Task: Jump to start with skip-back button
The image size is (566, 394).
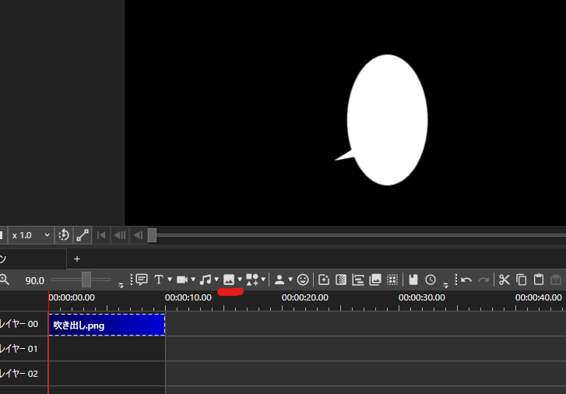Action: point(101,234)
